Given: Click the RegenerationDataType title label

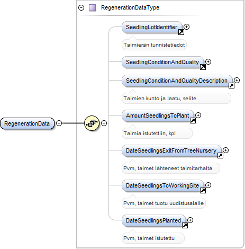Looking at the screenshot, I should tap(130, 8).
